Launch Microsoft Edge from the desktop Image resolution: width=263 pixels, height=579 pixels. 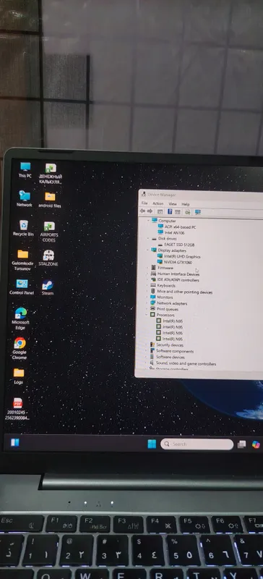21,318
